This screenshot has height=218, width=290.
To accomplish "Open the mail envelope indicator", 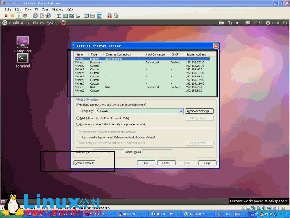I will coord(248,23).
